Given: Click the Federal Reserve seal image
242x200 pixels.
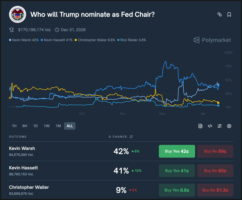Looking at the screenshot, I should coord(18,15).
